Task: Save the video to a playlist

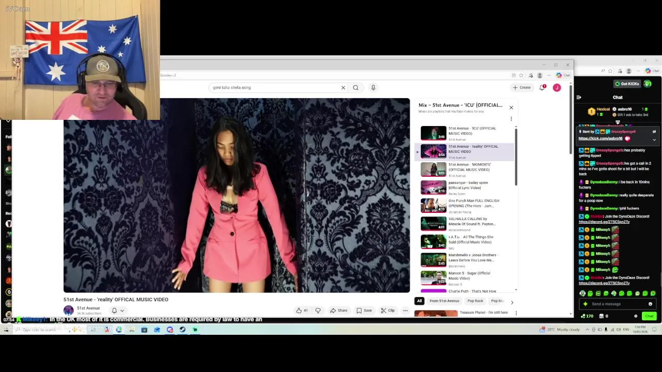Action: pos(364,311)
